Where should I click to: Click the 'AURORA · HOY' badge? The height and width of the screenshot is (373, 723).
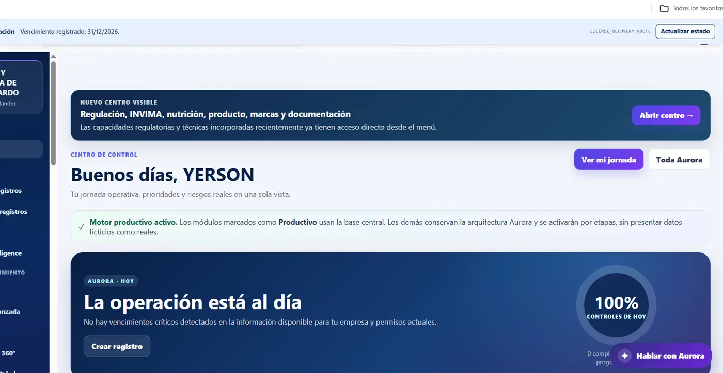(111, 281)
